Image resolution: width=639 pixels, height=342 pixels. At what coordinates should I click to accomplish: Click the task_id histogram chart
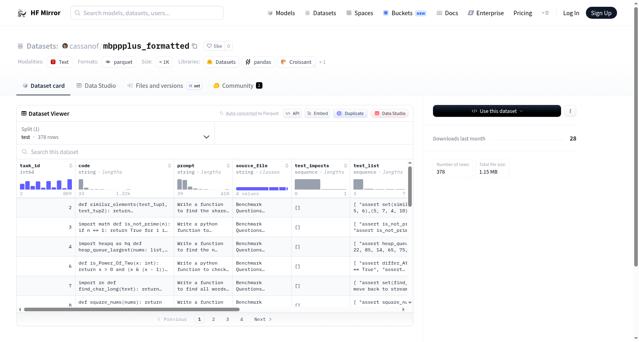click(46, 184)
